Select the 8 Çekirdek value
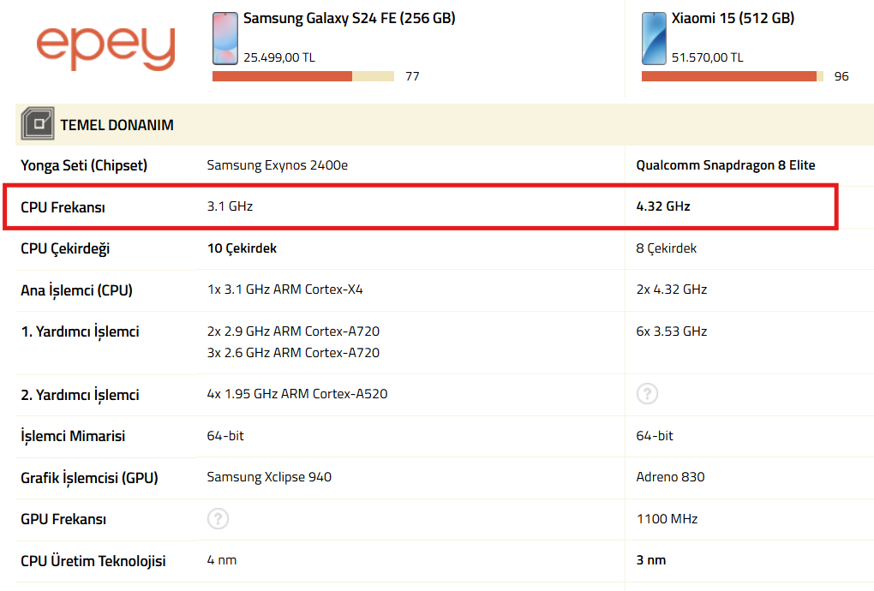This screenshot has width=874, height=591. [x=666, y=248]
